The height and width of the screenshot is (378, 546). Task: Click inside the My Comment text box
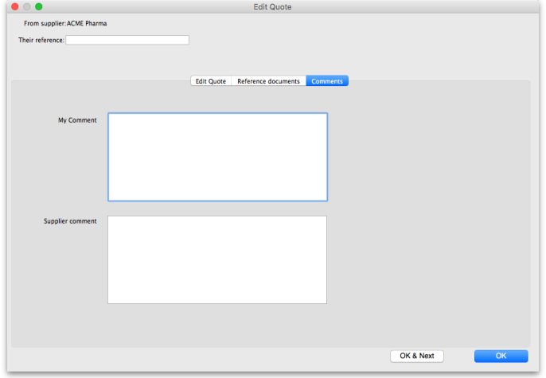point(217,157)
